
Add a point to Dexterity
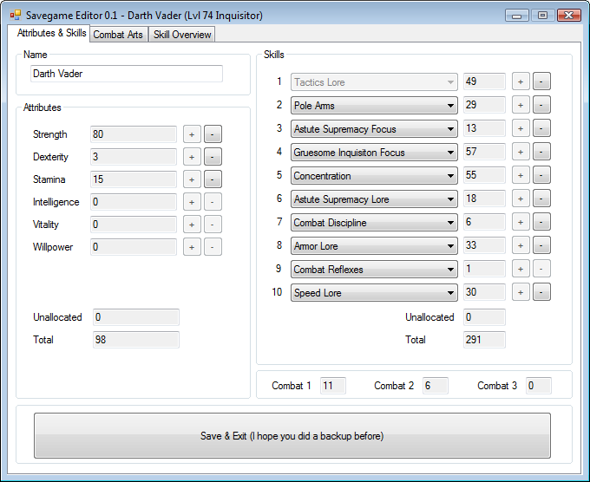coord(192,157)
